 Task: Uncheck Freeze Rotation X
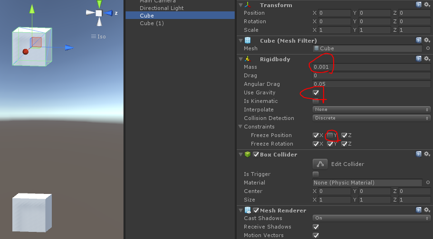pyautogui.click(x=316, y=144)
